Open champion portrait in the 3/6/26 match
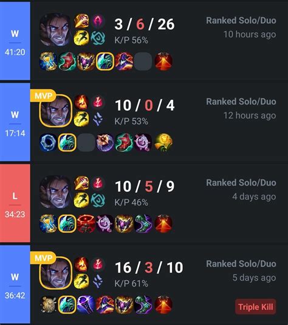Image resolution: width=288 pixels, height=325 pixels. 55,30
